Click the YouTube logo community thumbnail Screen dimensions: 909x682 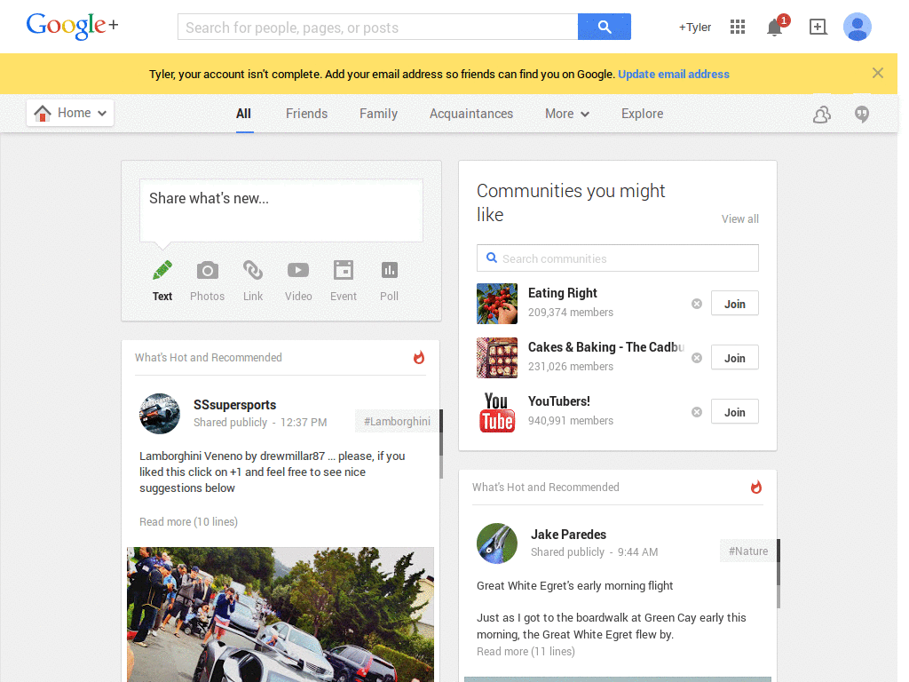tap(497, 412)
